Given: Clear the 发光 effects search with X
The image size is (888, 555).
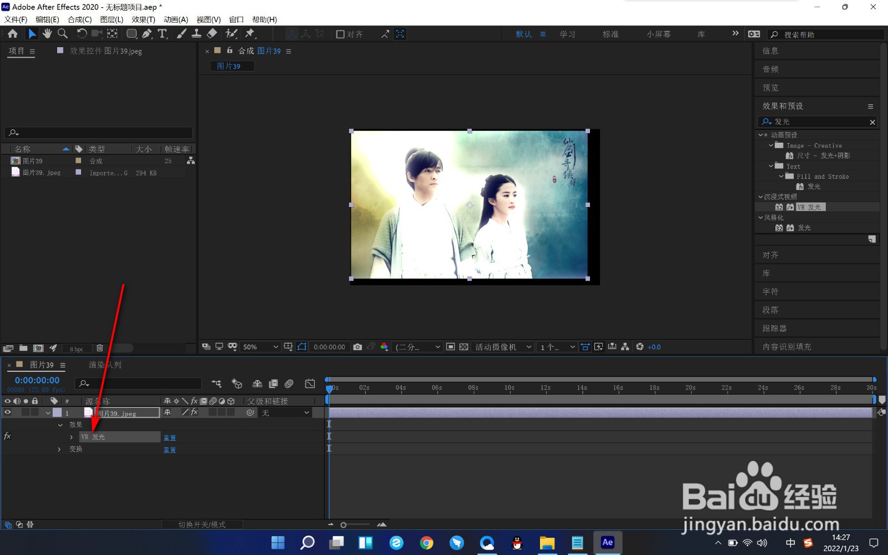Looking at the screenshot, I should tap(872, 122).
